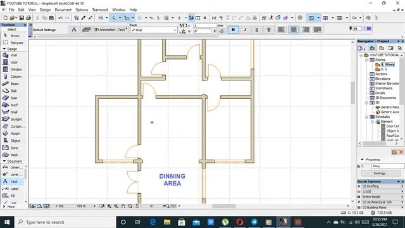Select the 1. Story entry in Navigator
Viewport: 405px width, 228px height.
(388, 65)
